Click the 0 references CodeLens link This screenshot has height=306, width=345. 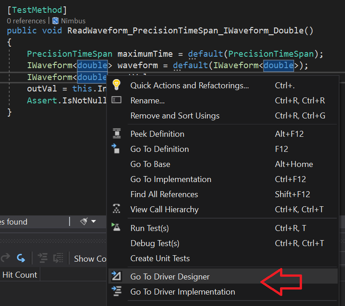26,21
